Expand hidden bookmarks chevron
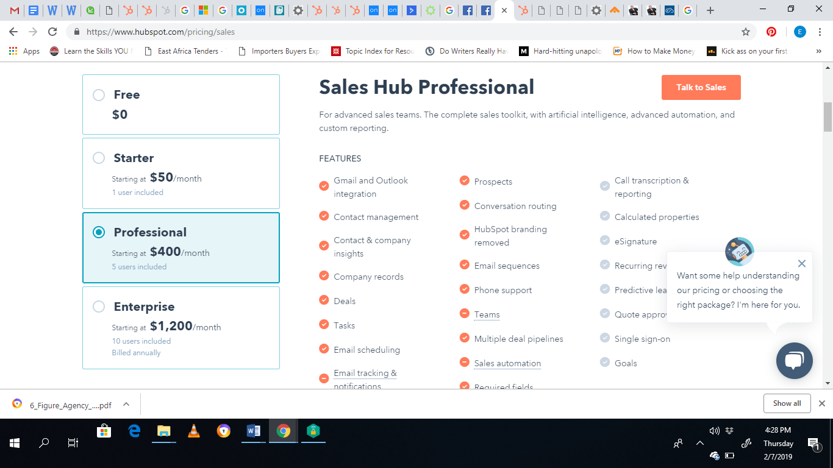 coord(818,51)
